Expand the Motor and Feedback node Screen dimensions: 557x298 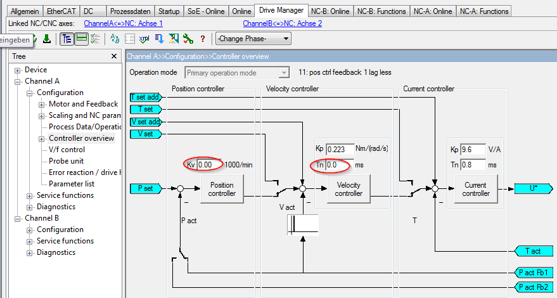coord(42,105)
